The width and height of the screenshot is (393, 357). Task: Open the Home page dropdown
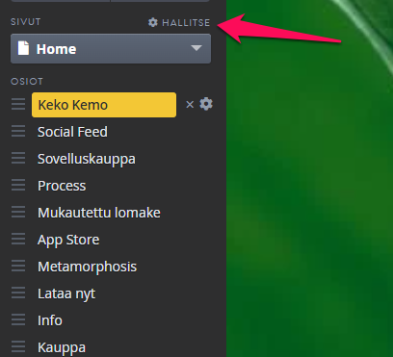coord(111,49)
